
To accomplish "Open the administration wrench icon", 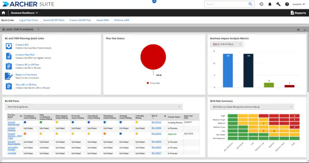I will click(x=278, y=4).
